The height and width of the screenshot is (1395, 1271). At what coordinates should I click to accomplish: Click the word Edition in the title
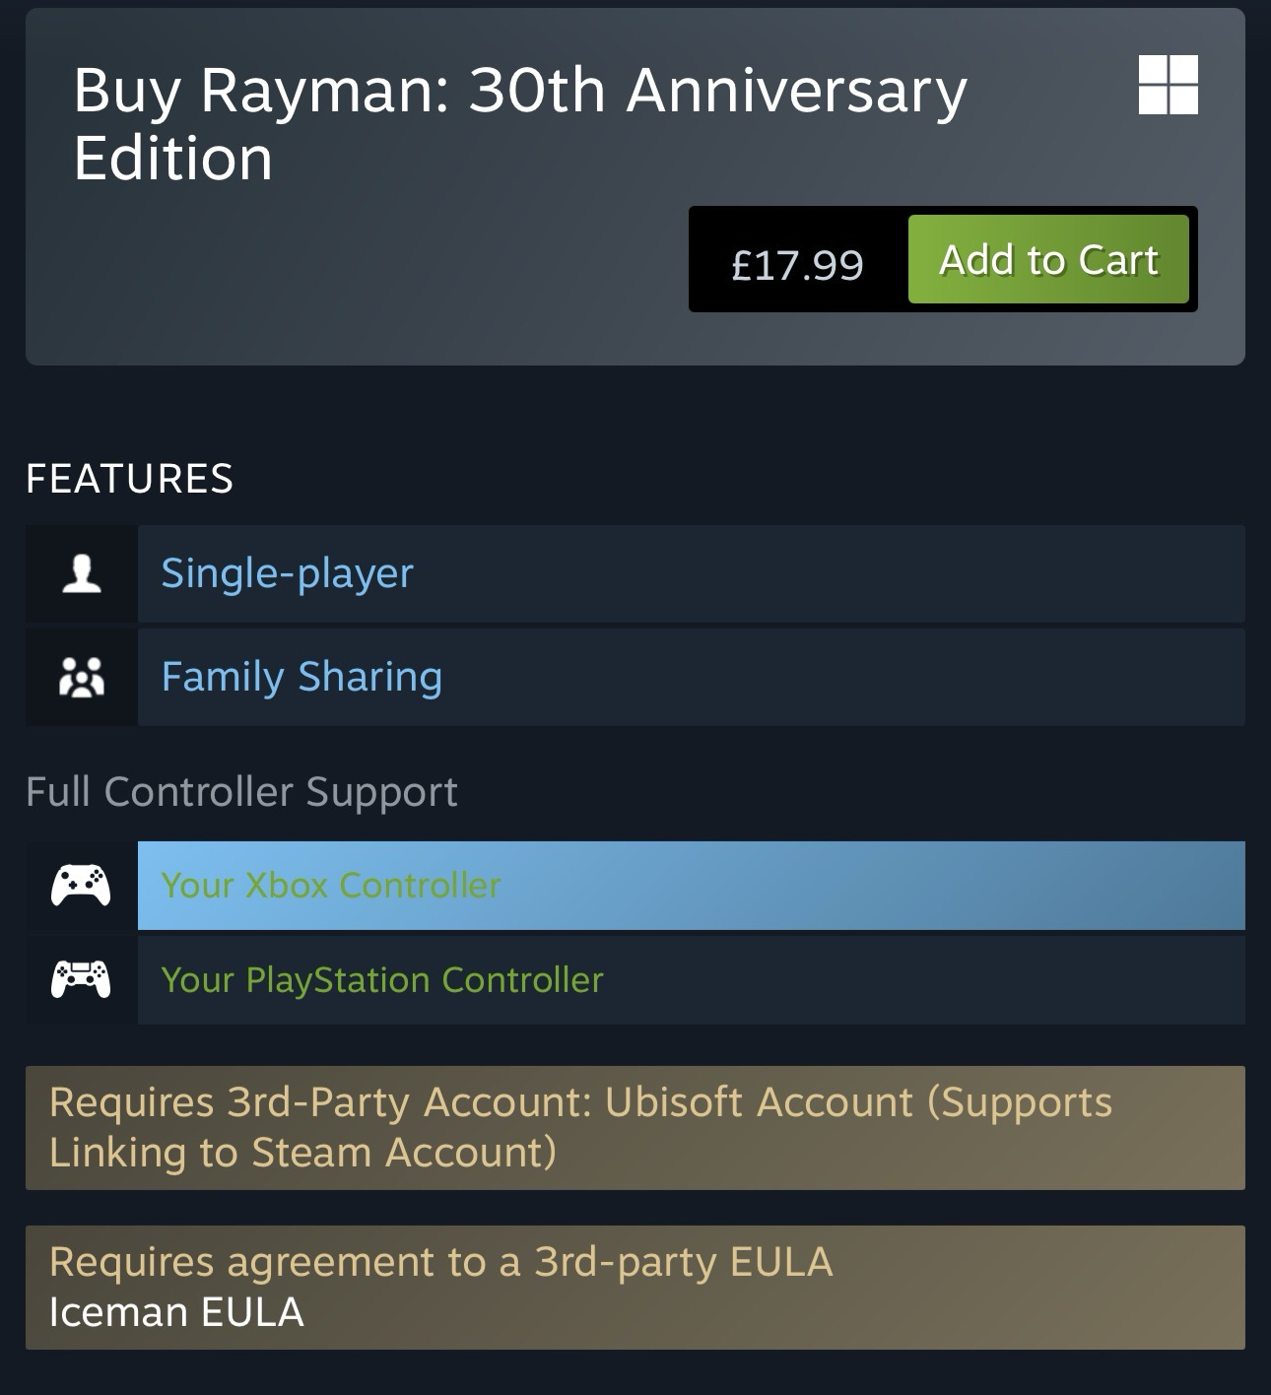pyautogui.click(x=173, y=160)
